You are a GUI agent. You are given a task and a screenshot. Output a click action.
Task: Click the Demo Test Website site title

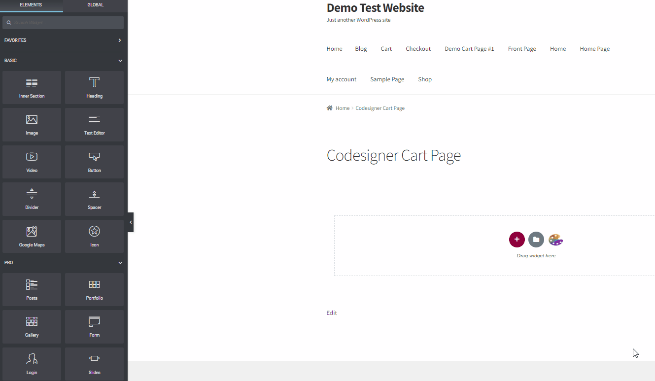[375, 8]
